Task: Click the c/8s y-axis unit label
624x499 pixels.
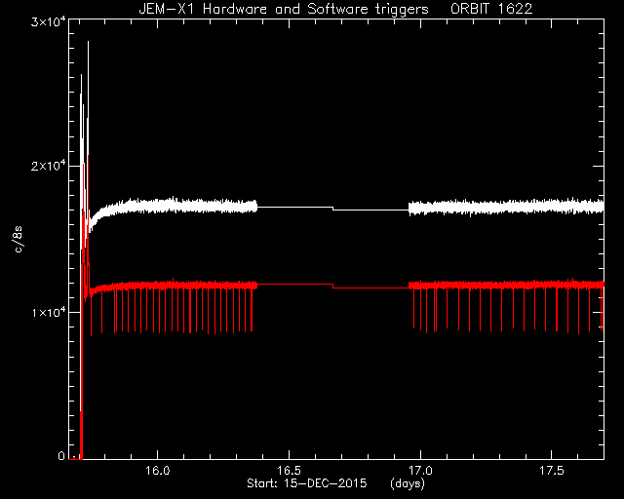Action: coord(19,239)
